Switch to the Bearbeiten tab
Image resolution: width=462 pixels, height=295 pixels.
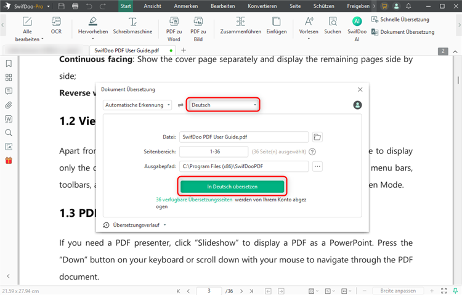click(223, 6)
